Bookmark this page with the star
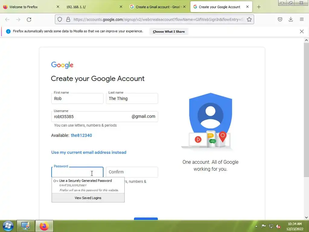The width and height of the screenshot is (309, 232). tap(249, 19)
